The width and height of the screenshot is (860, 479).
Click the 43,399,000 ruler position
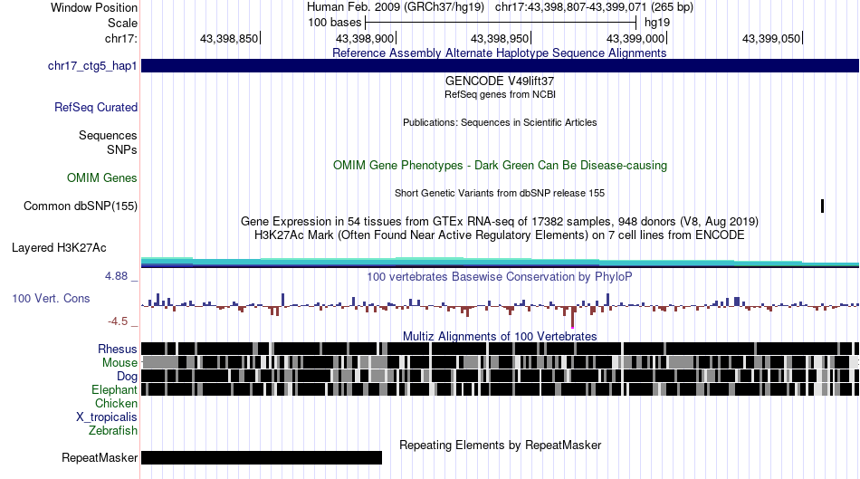pyautogui.click(x=635, y=38)
